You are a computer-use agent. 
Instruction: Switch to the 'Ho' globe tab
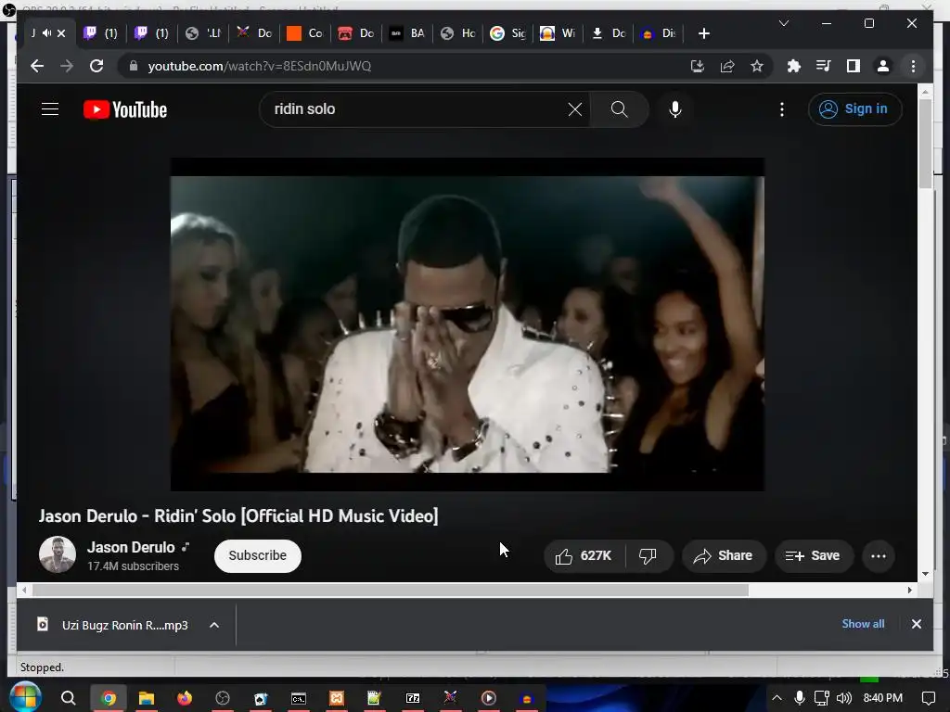click(458, 33)
